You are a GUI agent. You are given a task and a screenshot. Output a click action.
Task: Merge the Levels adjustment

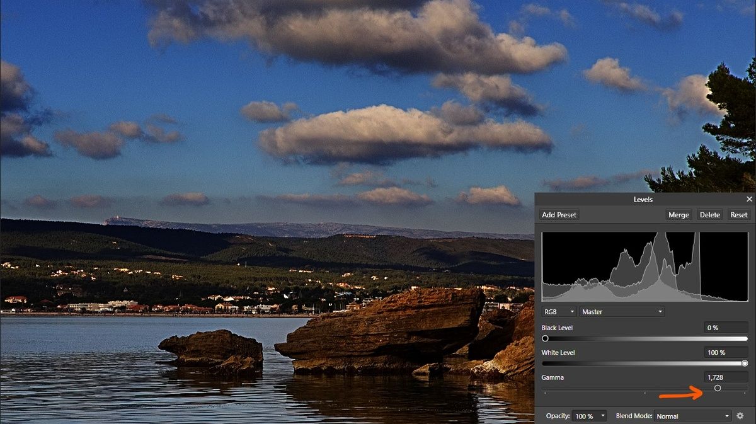[x=679, y=215]
